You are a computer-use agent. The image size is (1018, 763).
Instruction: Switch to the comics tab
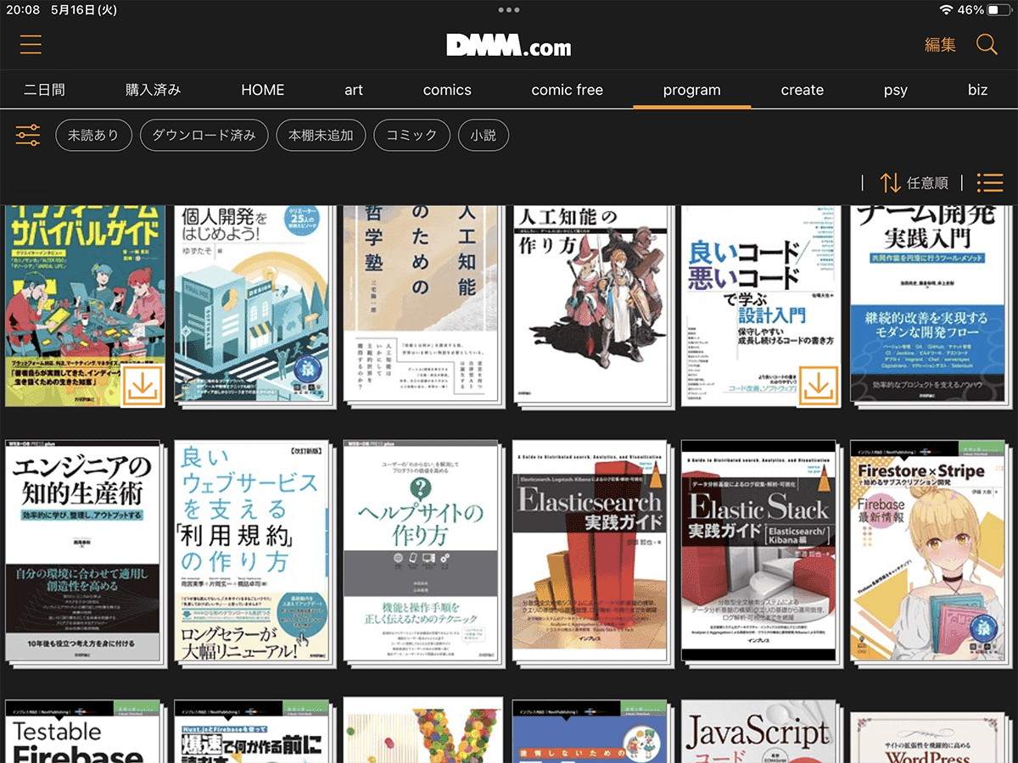coord(447,90)
